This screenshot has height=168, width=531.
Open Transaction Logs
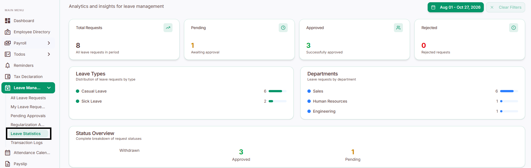pos(27,143)
